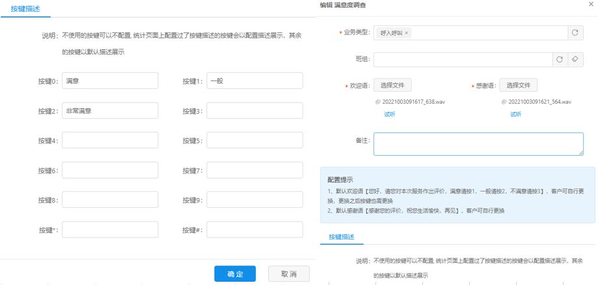This screenshot has width=598, height=285.
Task: Click the 备注 text area
Action: coord(478,144)
